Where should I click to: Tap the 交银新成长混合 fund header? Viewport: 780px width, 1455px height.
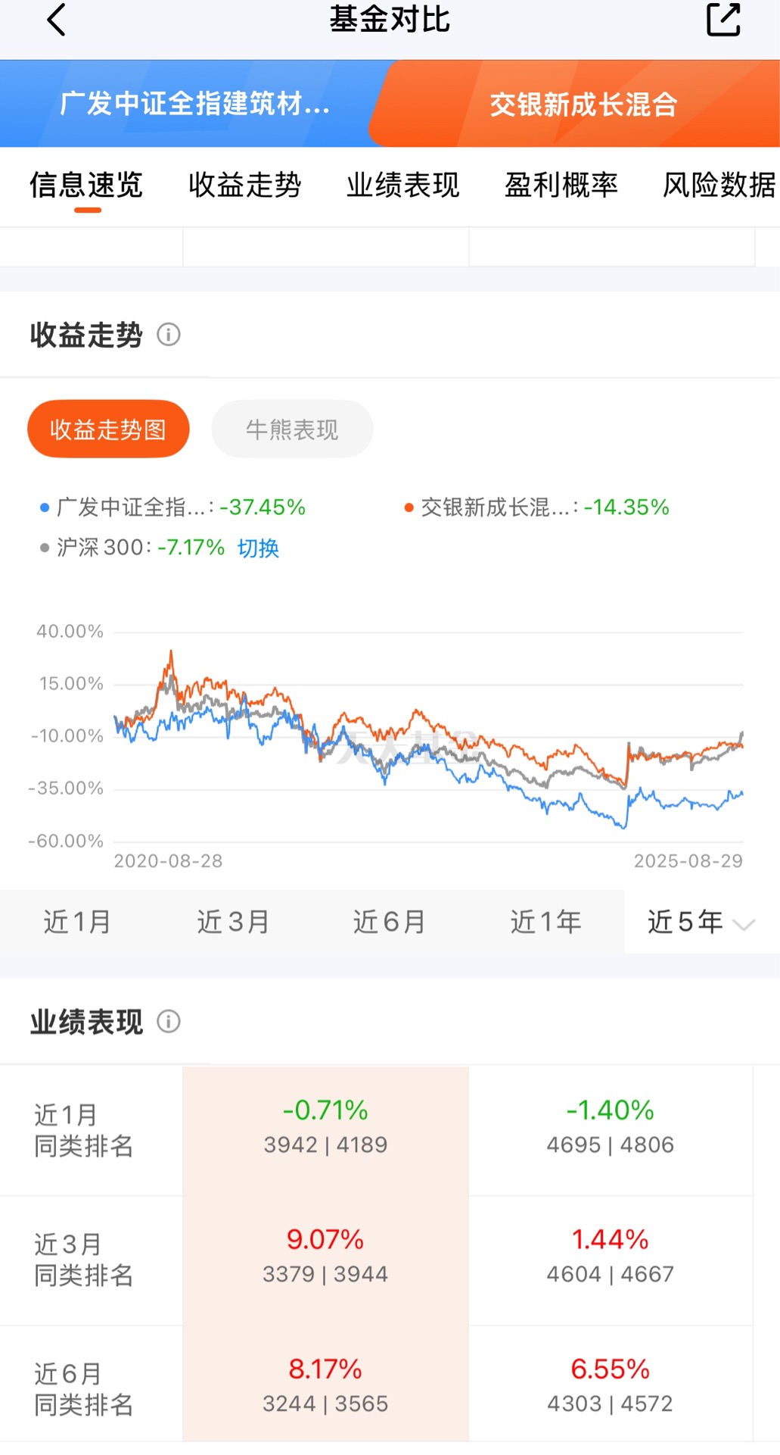583,104
